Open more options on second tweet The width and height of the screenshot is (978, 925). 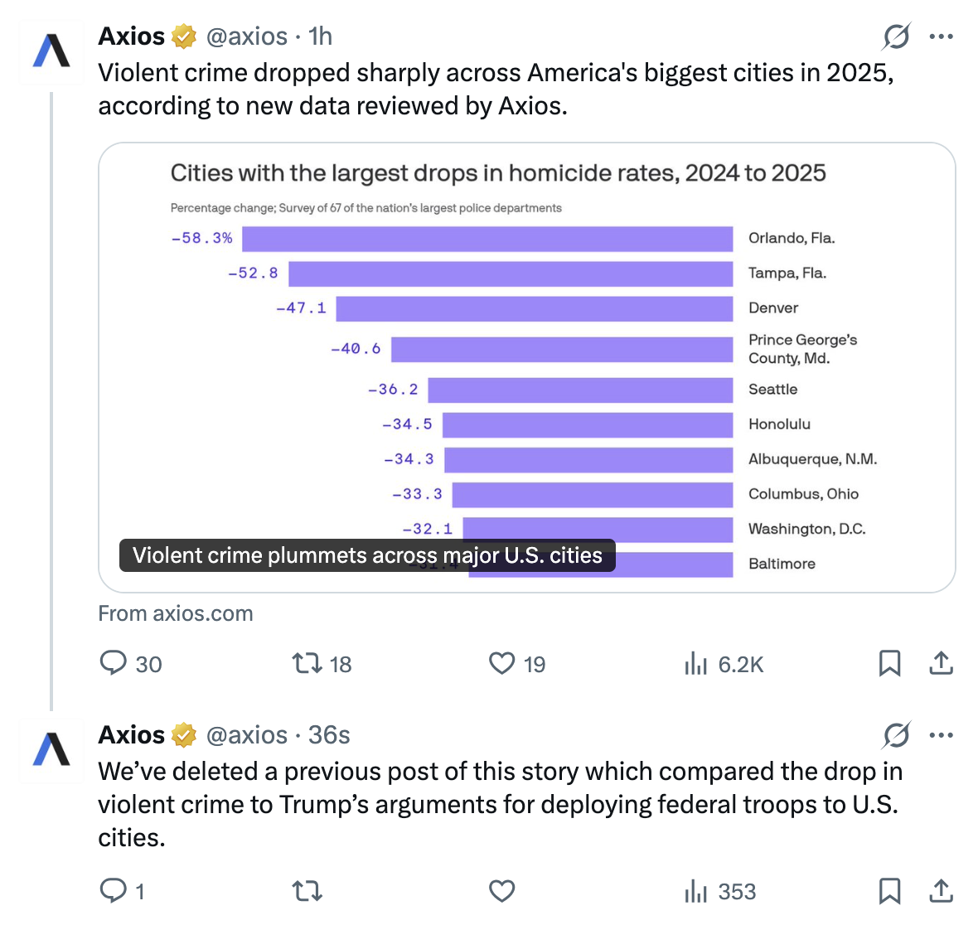tap(941, 735)
